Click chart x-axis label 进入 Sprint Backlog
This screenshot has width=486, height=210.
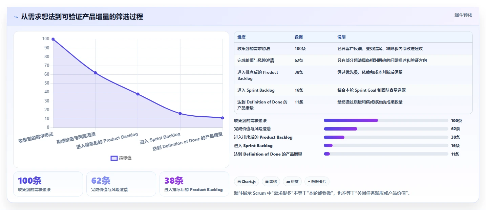point(160,139)
